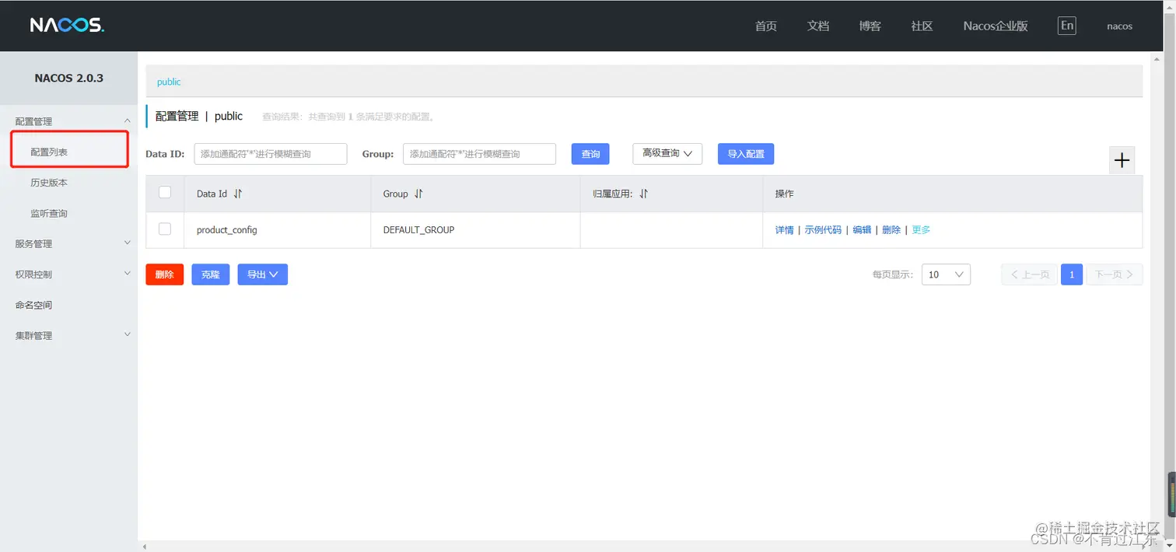
Task: Switch interface language with the En icon
Action: [1066, 25]
